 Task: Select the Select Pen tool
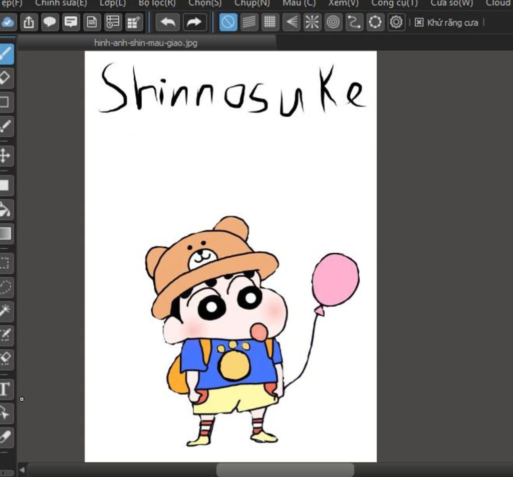6,335
